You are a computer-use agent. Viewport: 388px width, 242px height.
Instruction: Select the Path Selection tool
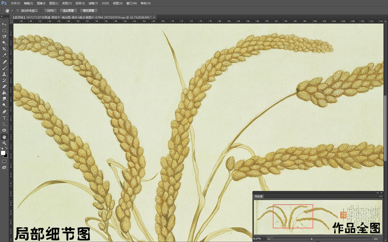tap(4, 124)
